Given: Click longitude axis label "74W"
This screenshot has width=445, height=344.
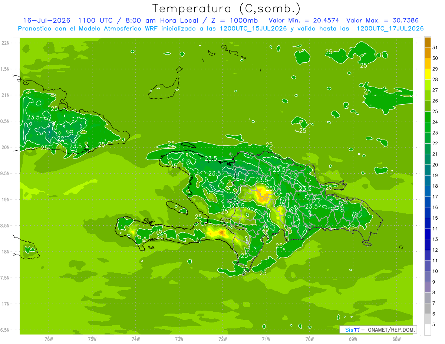Looking at the screenshot, I should point(136,339).
